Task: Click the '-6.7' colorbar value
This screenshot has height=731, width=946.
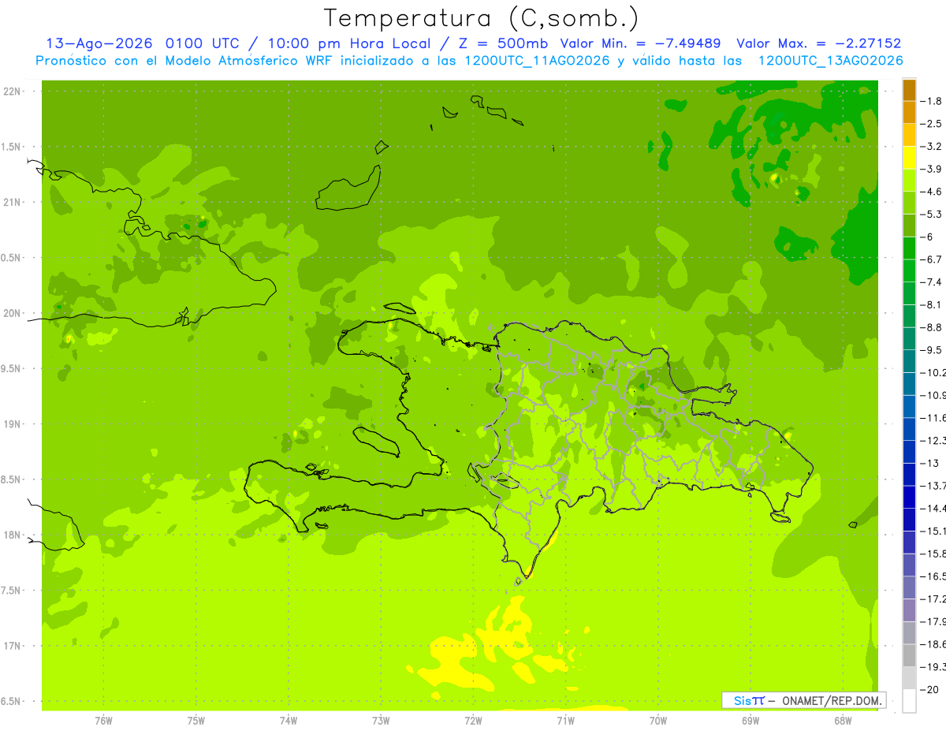Action: (933, 259)
